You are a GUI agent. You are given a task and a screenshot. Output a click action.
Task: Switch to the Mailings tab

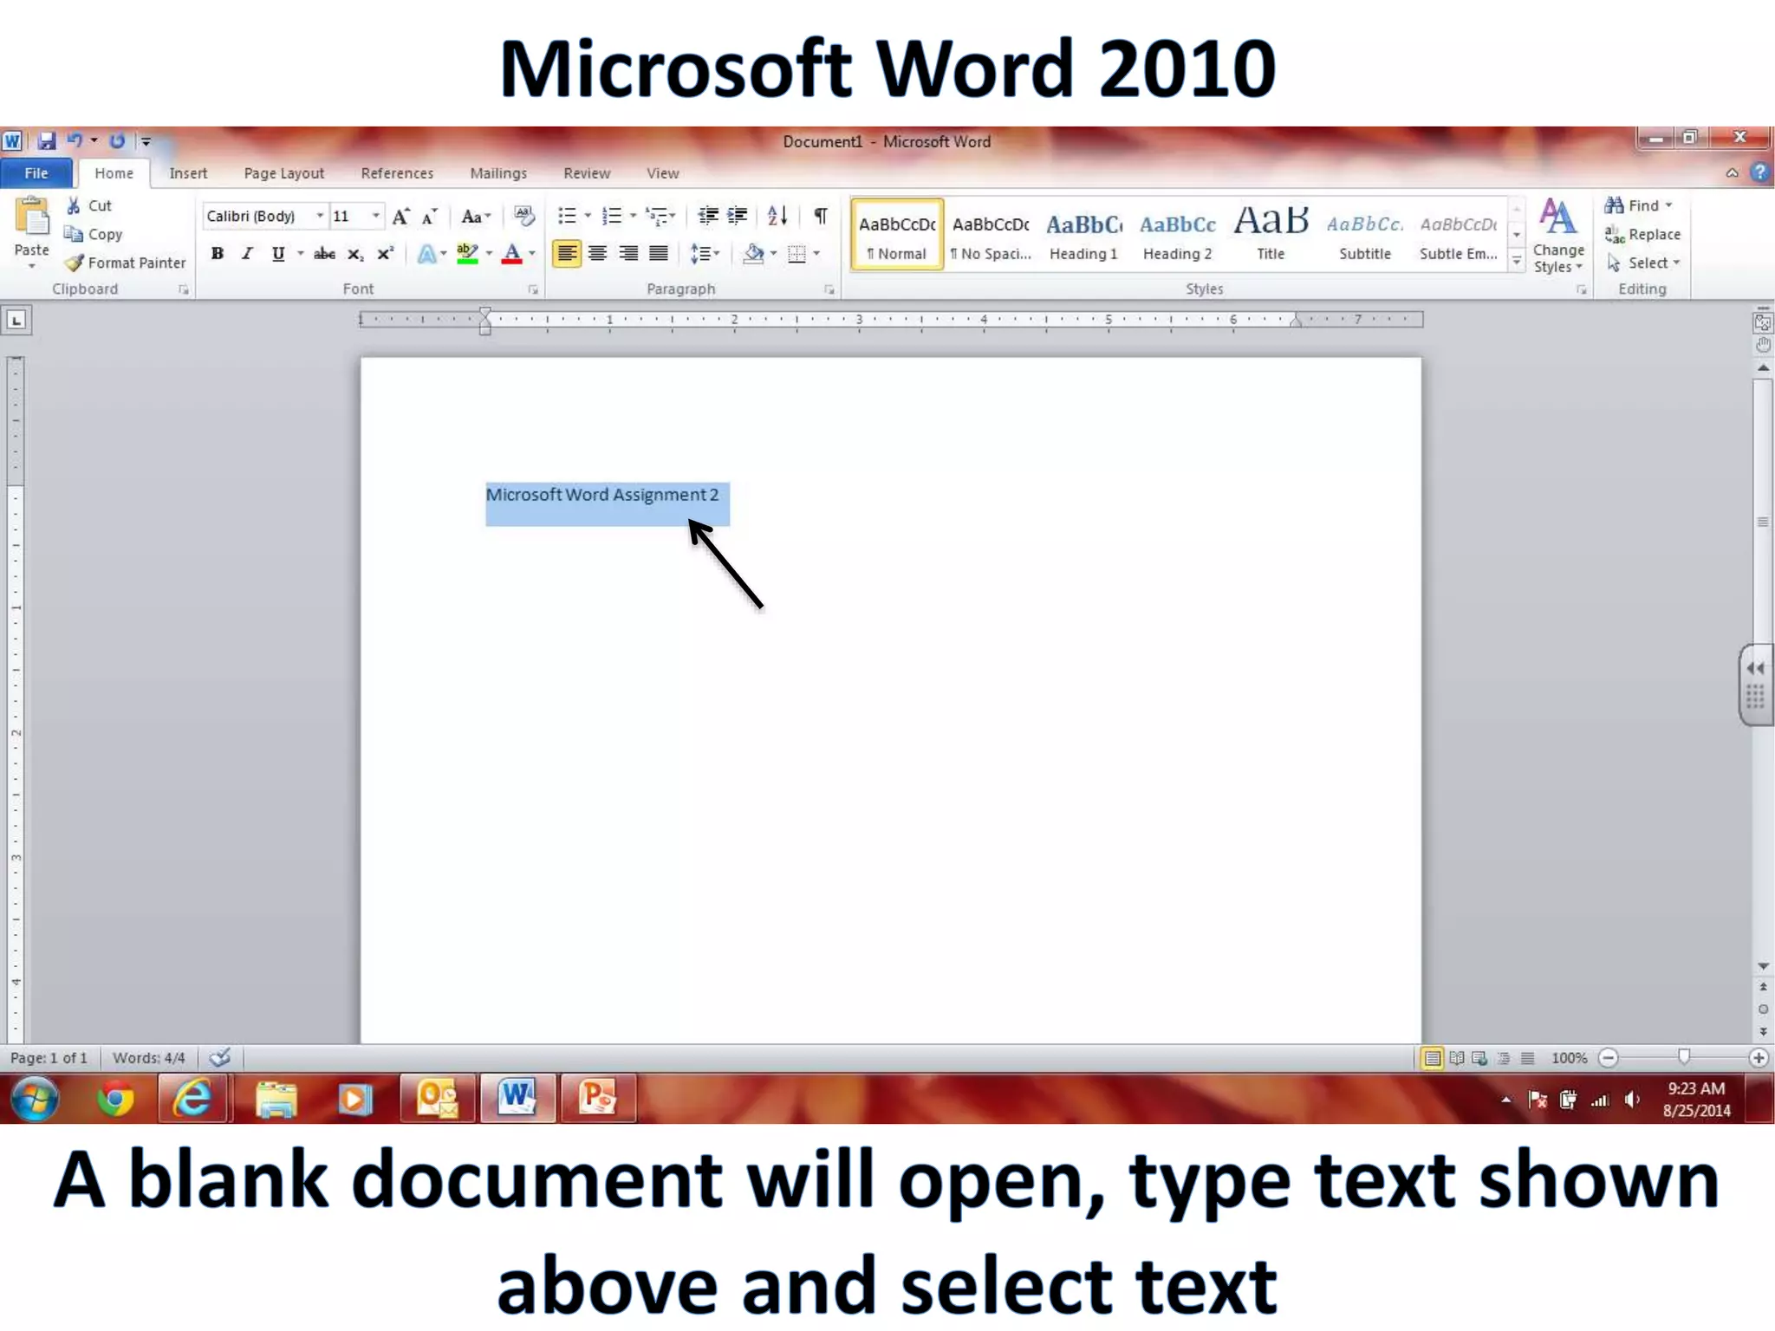pos(498,173)
